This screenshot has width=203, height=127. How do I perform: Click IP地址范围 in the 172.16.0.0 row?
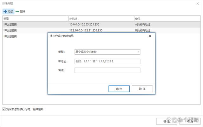point(10,30)
